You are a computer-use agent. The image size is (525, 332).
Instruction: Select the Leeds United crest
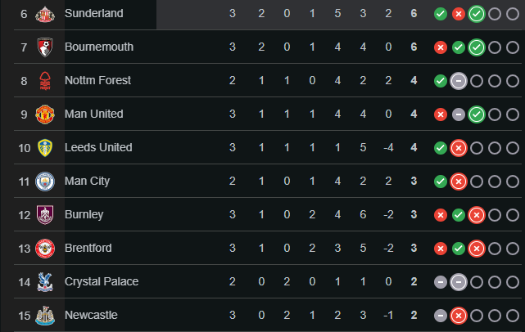point(45,148)
